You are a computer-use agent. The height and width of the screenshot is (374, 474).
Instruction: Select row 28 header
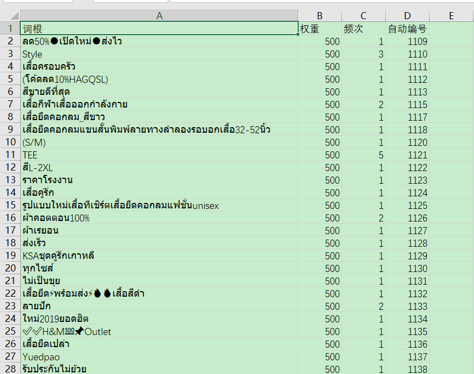(x=10, y=369)
